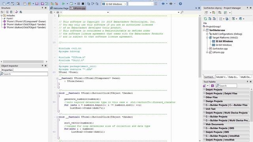Pin the Object Inspector panel

point(42,65)
